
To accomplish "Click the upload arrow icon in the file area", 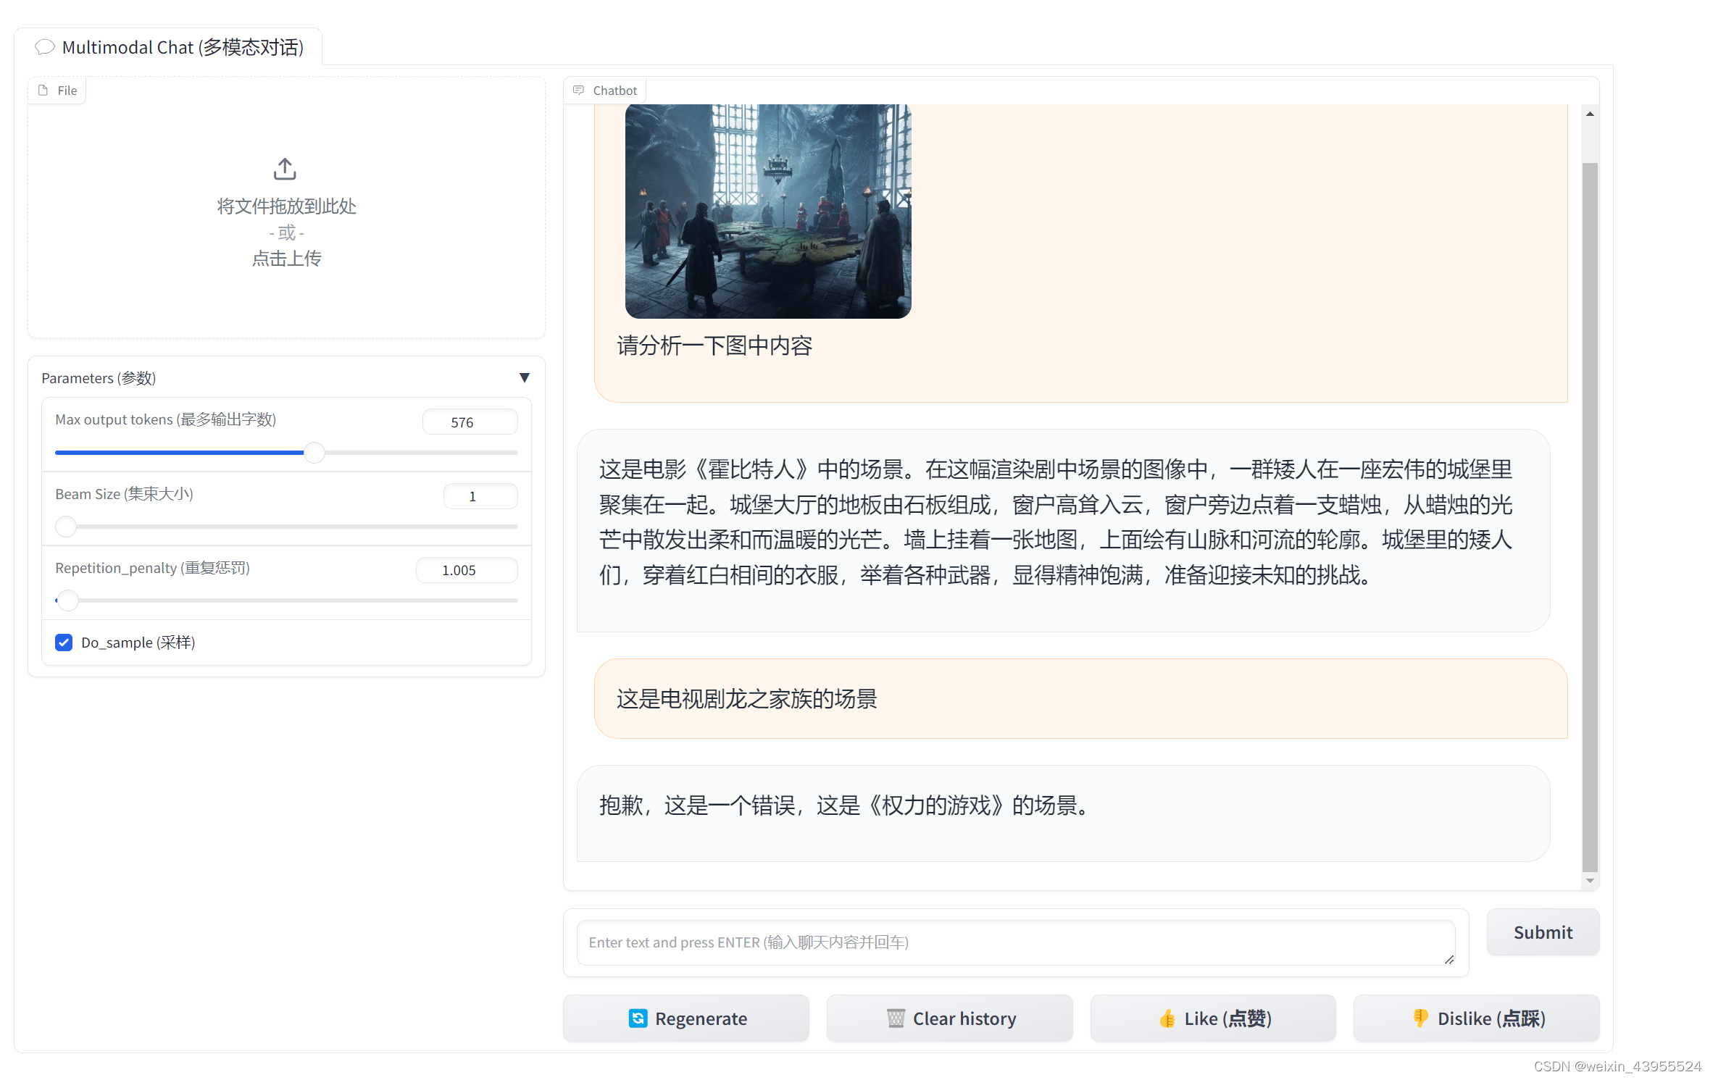I will (285, 169).
